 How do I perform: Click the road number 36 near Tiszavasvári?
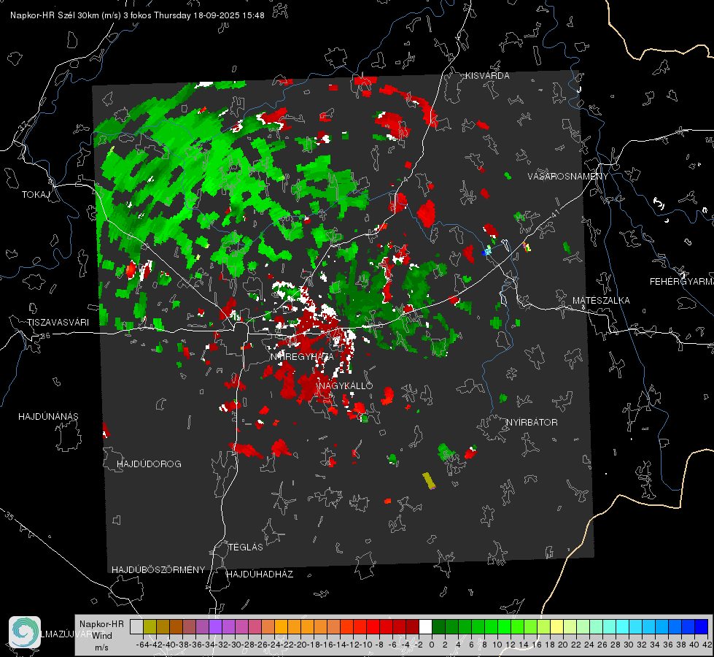click(x=45, y=336)
